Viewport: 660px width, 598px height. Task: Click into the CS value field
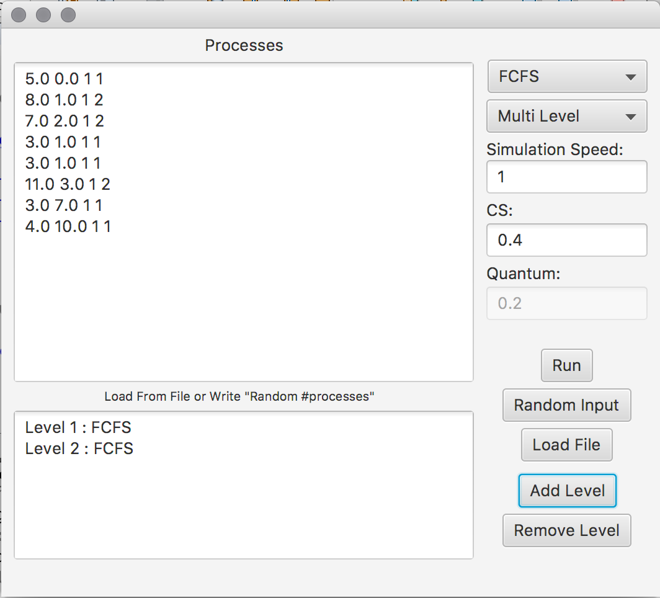[x=566, y=240]
